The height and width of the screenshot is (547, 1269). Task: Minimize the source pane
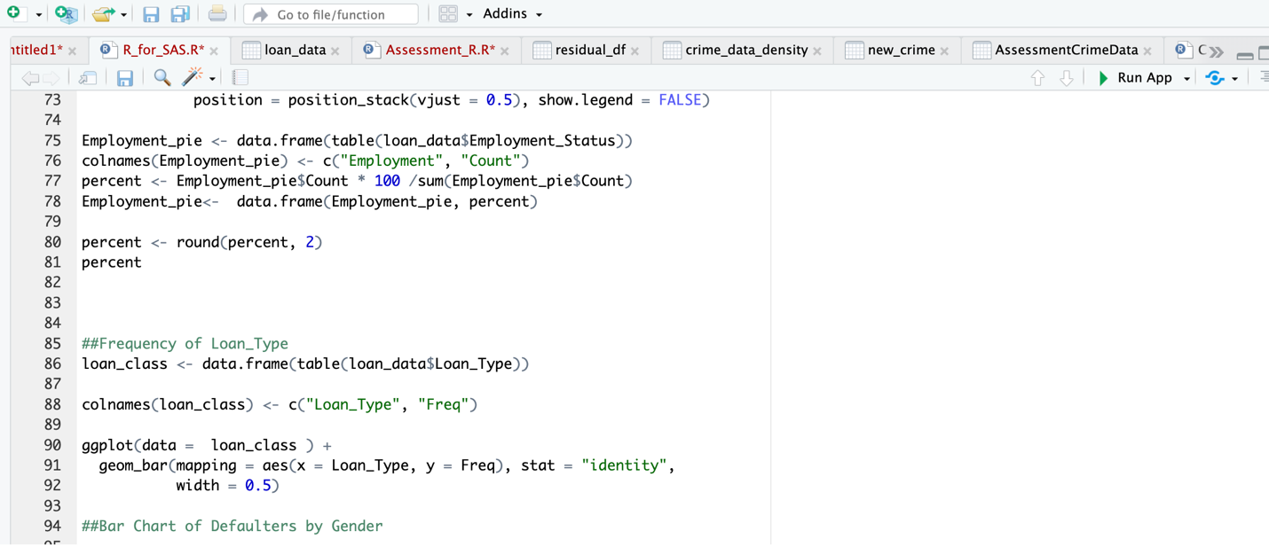click(x=1244, y=54)
